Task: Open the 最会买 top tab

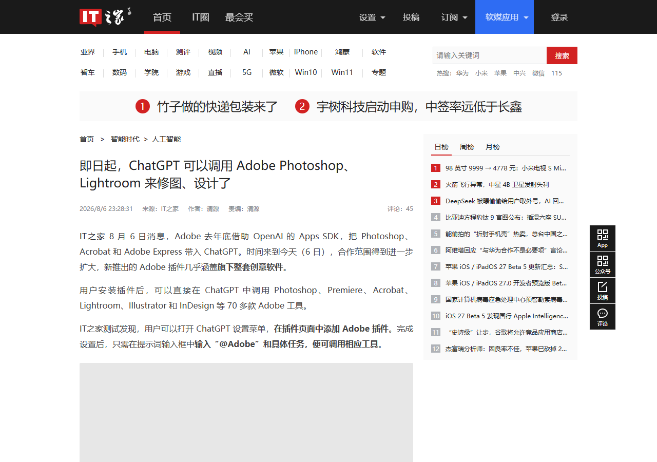Action: click(239, 17)
